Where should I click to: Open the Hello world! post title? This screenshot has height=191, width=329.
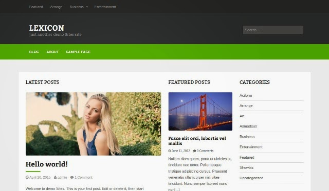[47, 164]
